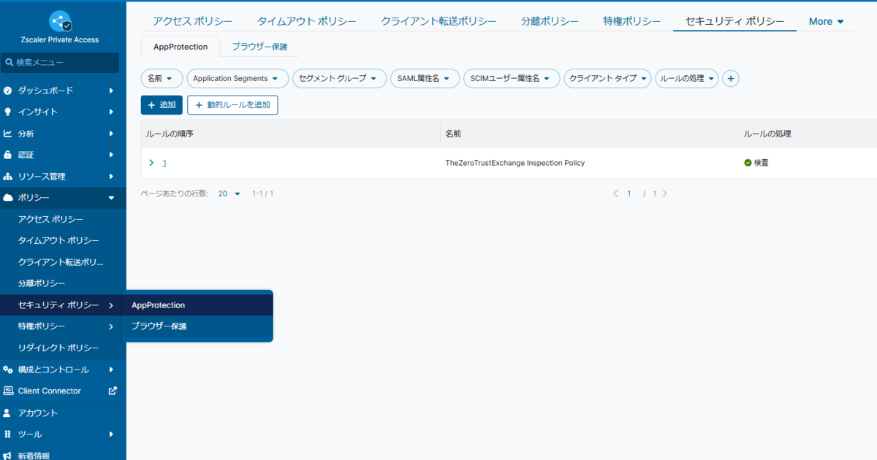Screen dimensions: 877x460
Task: Open the クライアント タイプ filter dropdown
Action: [607, 78]
